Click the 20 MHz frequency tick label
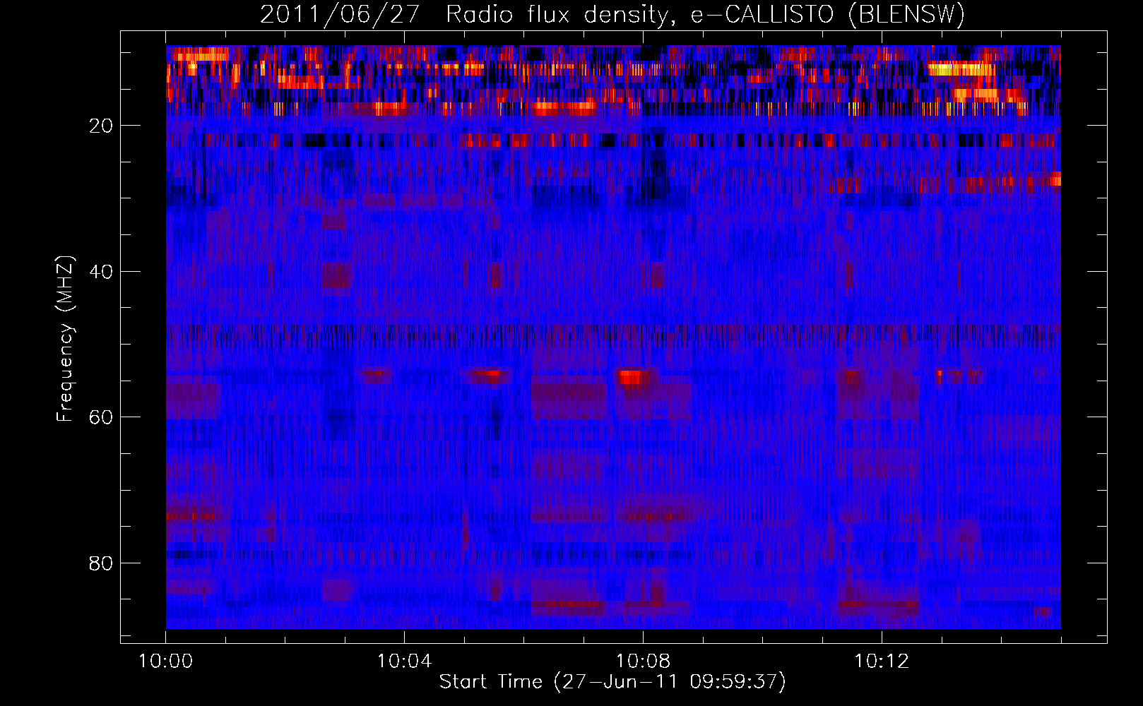This screenshot has width=1143, height=706. [x=101, y=126]
